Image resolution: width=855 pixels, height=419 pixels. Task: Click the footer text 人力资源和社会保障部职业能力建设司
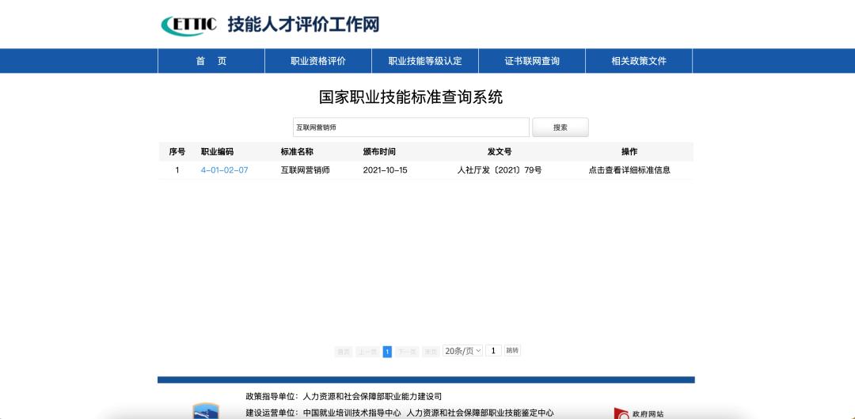click(372, 397)
